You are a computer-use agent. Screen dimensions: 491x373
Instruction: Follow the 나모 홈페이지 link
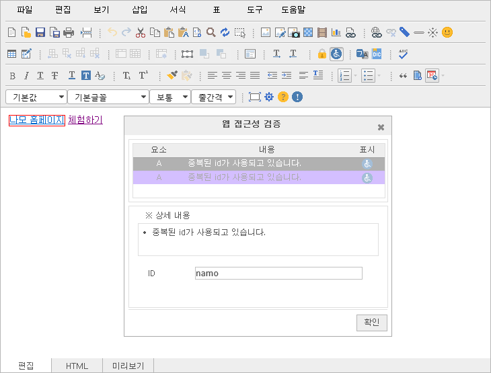(x=36, y=120)
